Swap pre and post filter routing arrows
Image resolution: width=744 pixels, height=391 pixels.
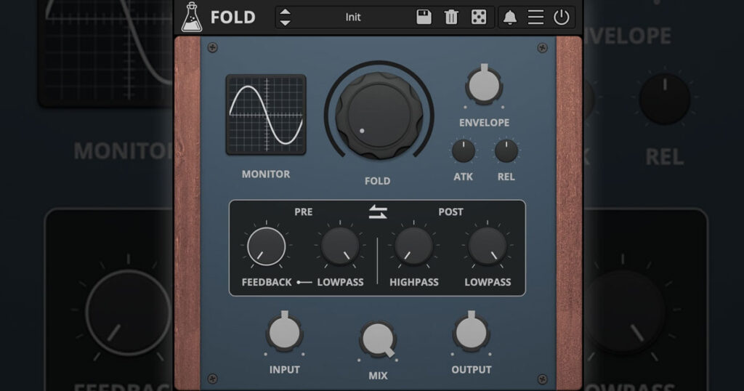pyautogui.click(x=378, y=212)
